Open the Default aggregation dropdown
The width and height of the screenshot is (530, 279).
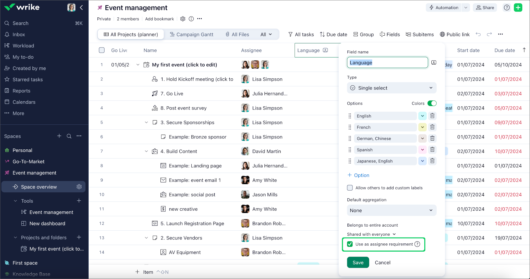(x=391, y=210)
